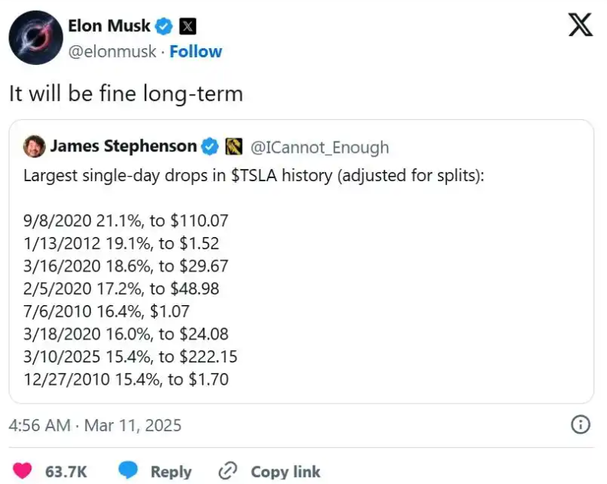Image resolution: width=607 pixels, height=484 pixels.
Task: Click the X logo in the top corner
Action: pos(581,26)
